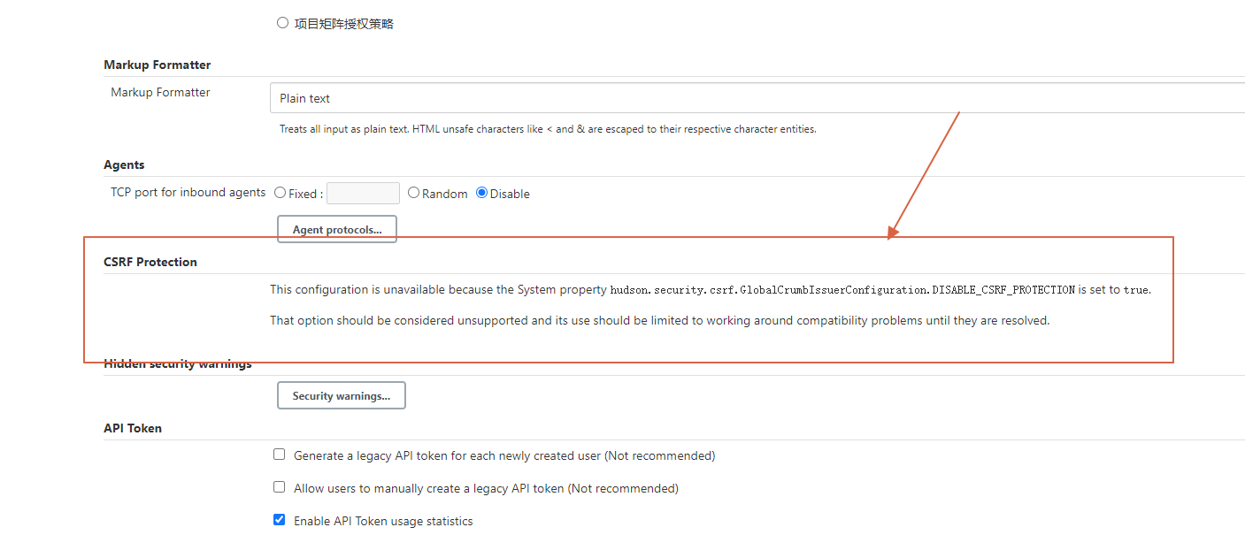The height and width of the screenshot is (535, 1245).
Task: Open the Agent protocols dialog
Action: point(336,228)
